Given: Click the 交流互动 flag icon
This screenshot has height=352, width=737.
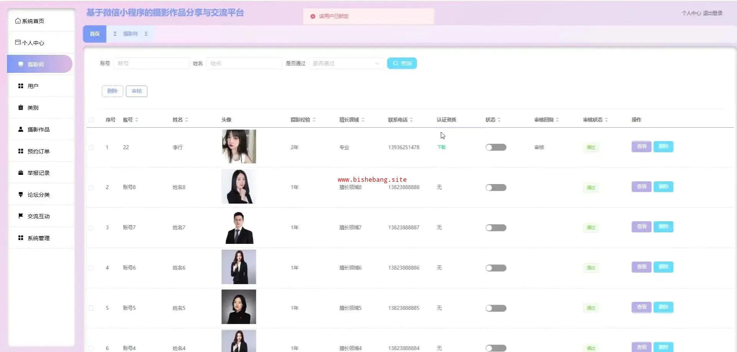Looking at the screenshot, I should coord(21,216).
